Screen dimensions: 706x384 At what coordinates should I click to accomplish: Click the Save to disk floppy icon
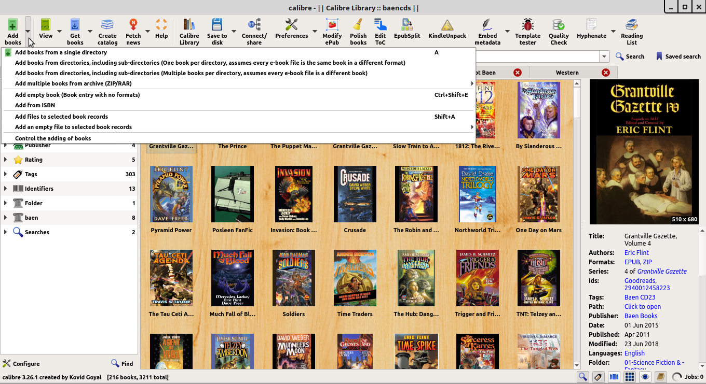[217, 24]
